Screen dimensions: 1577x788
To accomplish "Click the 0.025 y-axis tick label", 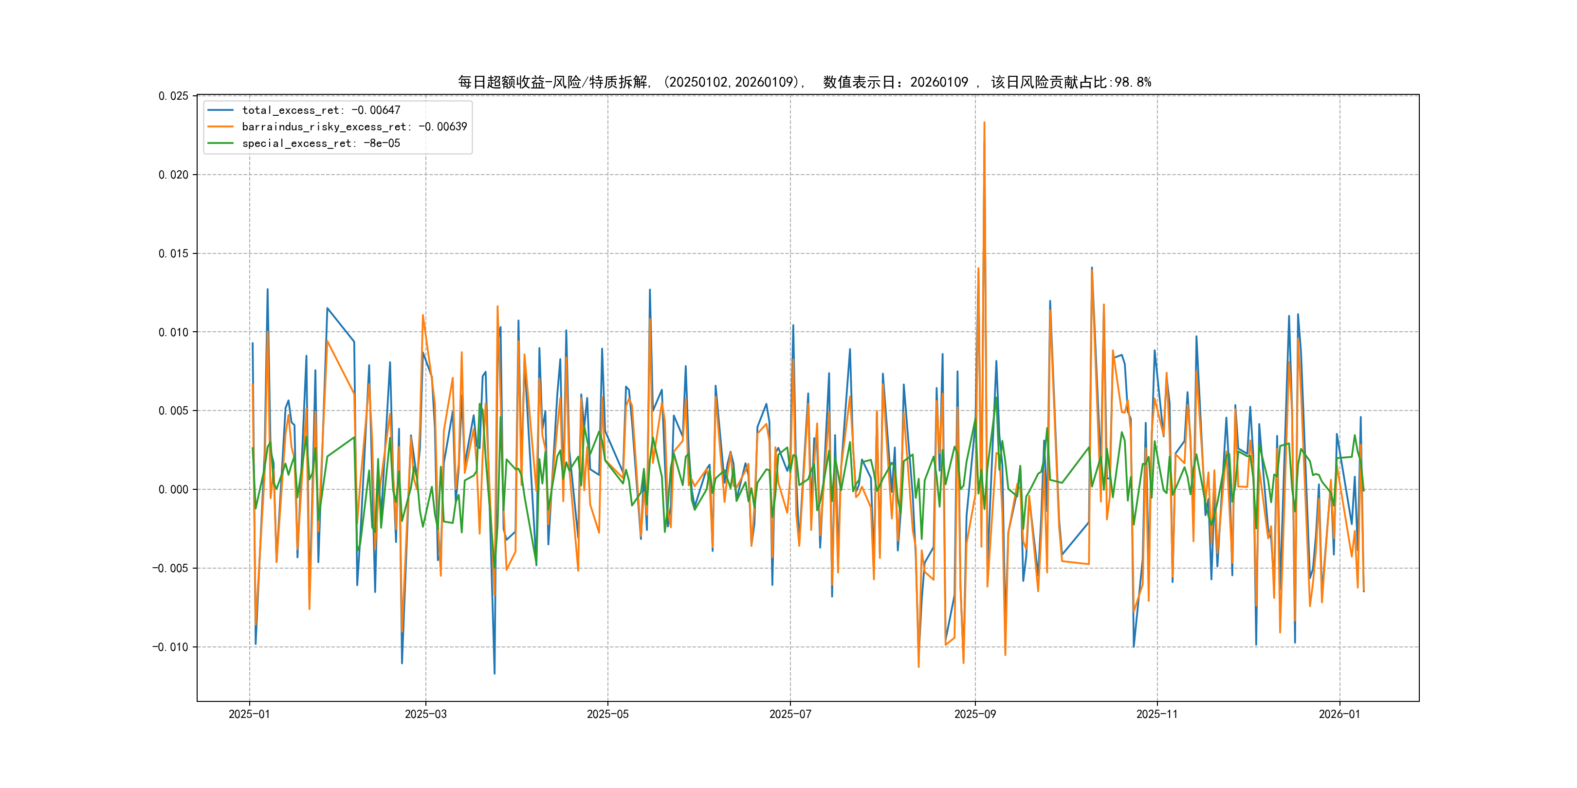I will (x=173, y=96).
